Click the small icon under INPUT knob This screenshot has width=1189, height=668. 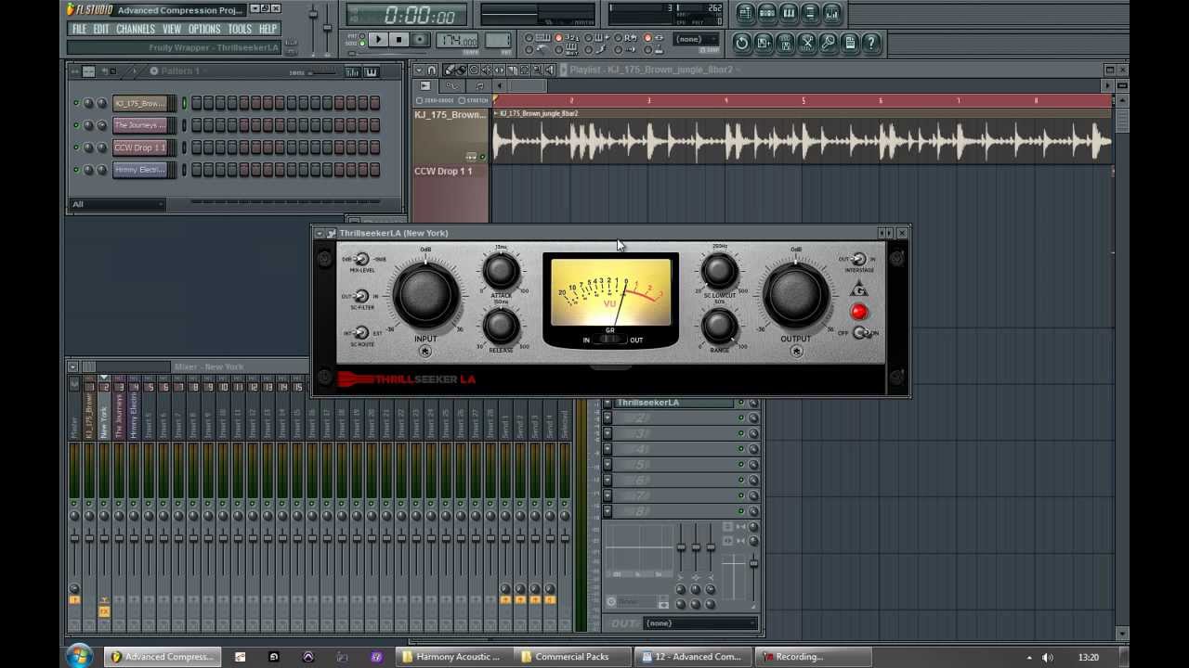click(425, 351)
